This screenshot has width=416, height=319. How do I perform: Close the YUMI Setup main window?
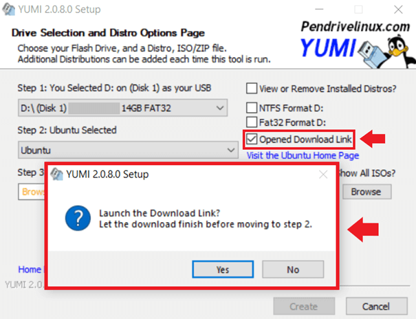click(398, 10)
